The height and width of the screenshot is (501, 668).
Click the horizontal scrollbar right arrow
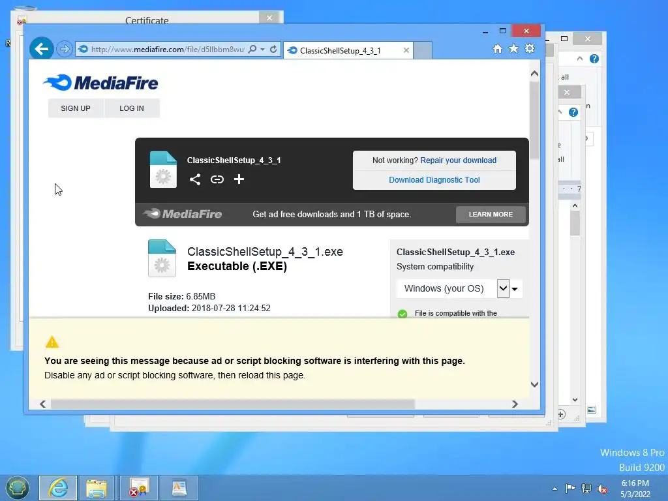[x=515, y=404]
